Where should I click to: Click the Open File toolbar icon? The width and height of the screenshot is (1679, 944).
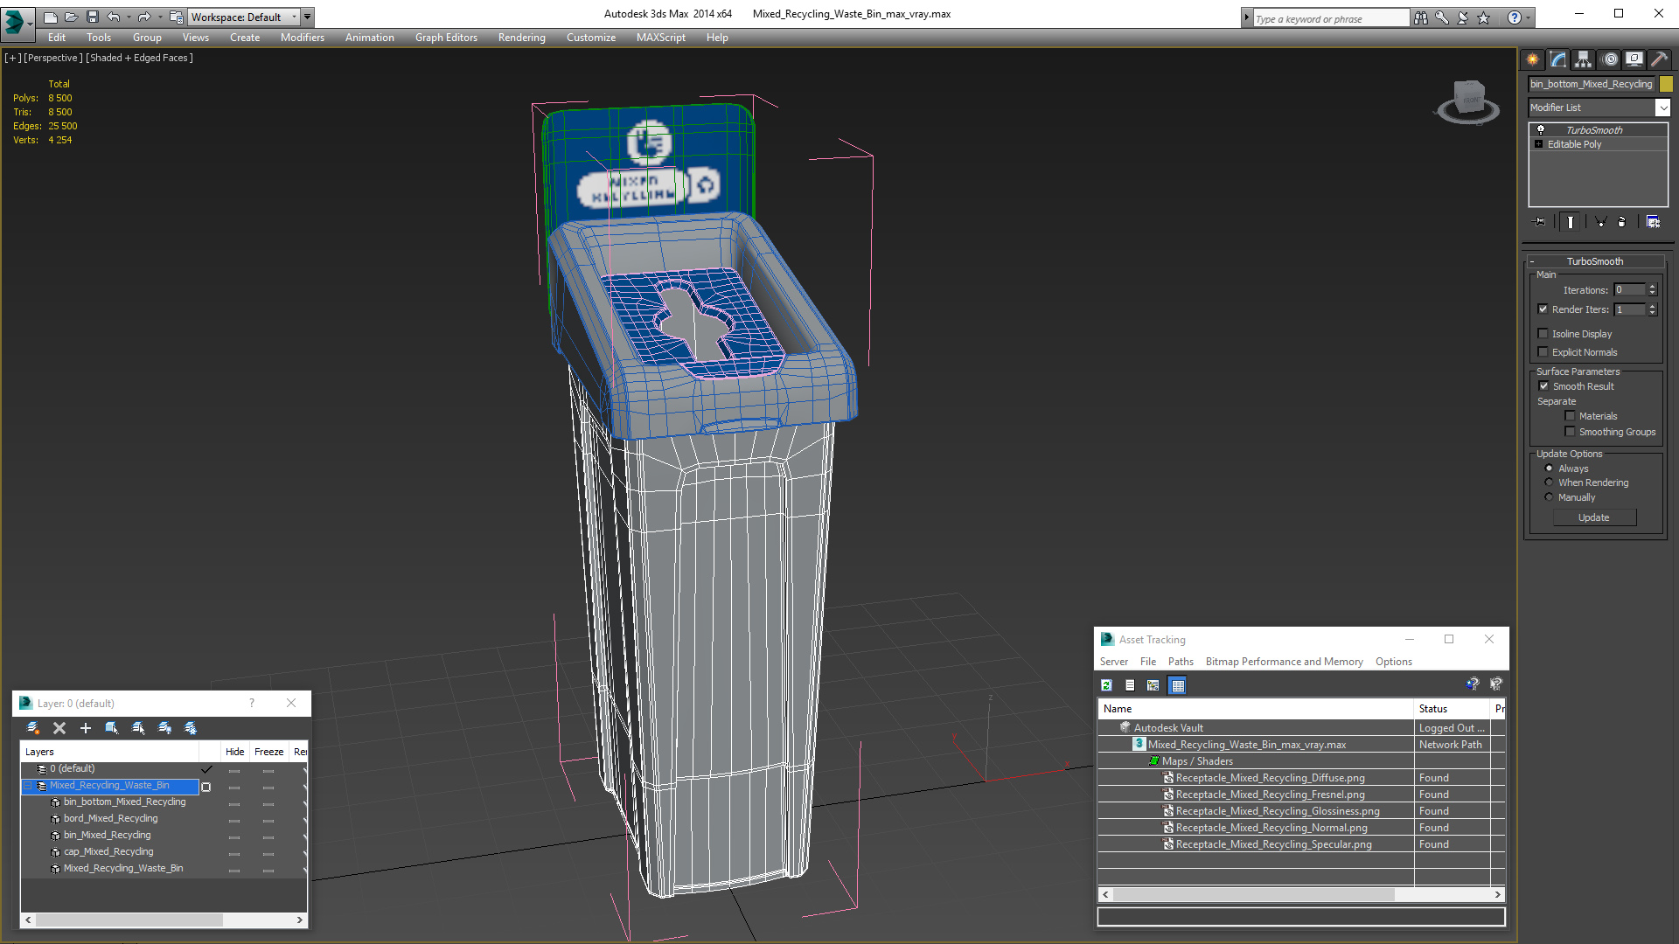pyautogui.click(x=72, y=17)
